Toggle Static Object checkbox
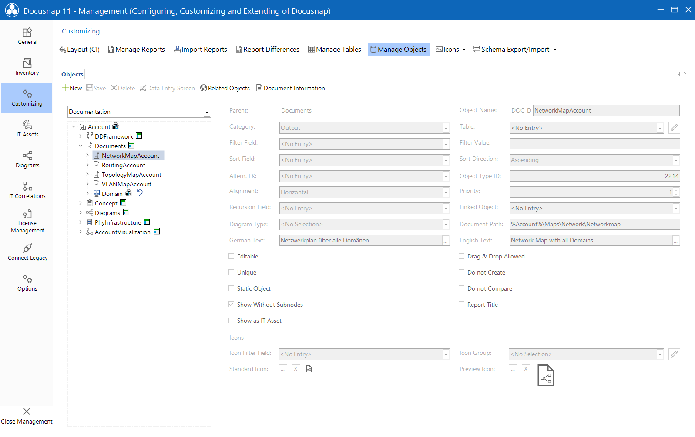 click(232, 288)
